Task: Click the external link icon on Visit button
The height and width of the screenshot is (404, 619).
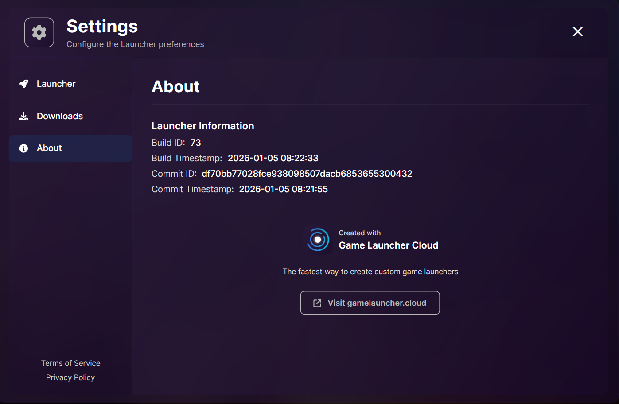Action: coord(317,303)
